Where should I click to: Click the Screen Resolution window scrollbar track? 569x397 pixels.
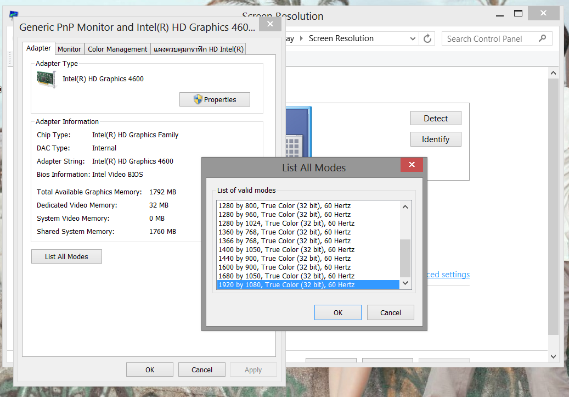553,343
